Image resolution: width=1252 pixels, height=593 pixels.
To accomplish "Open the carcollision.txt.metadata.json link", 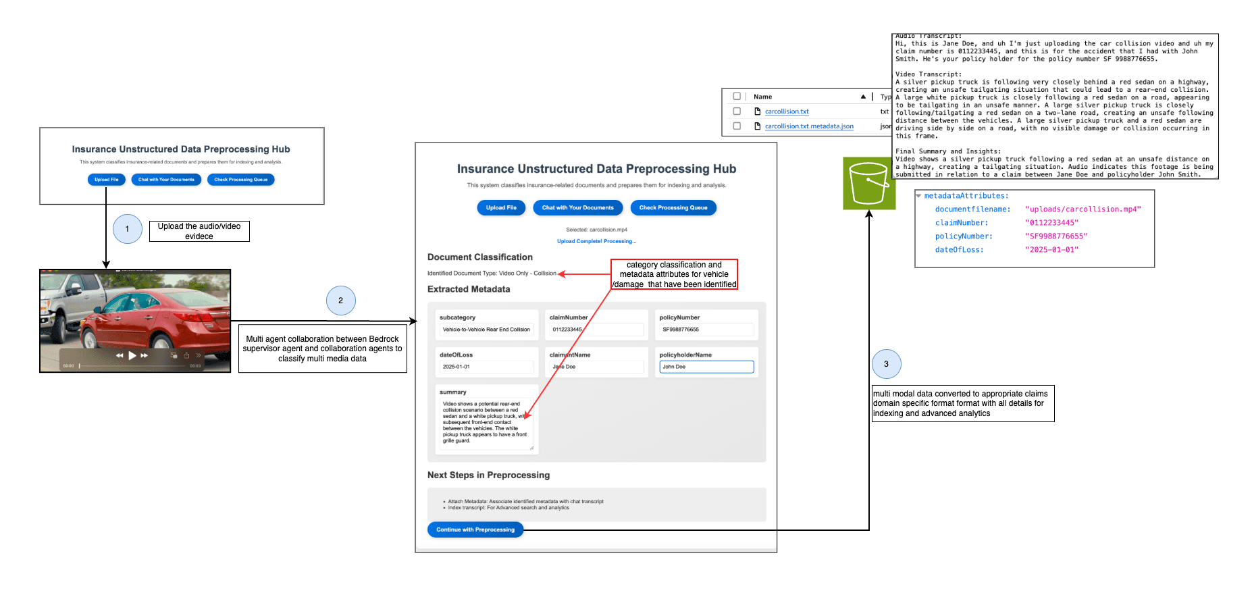I will click(x=809, y=126).
